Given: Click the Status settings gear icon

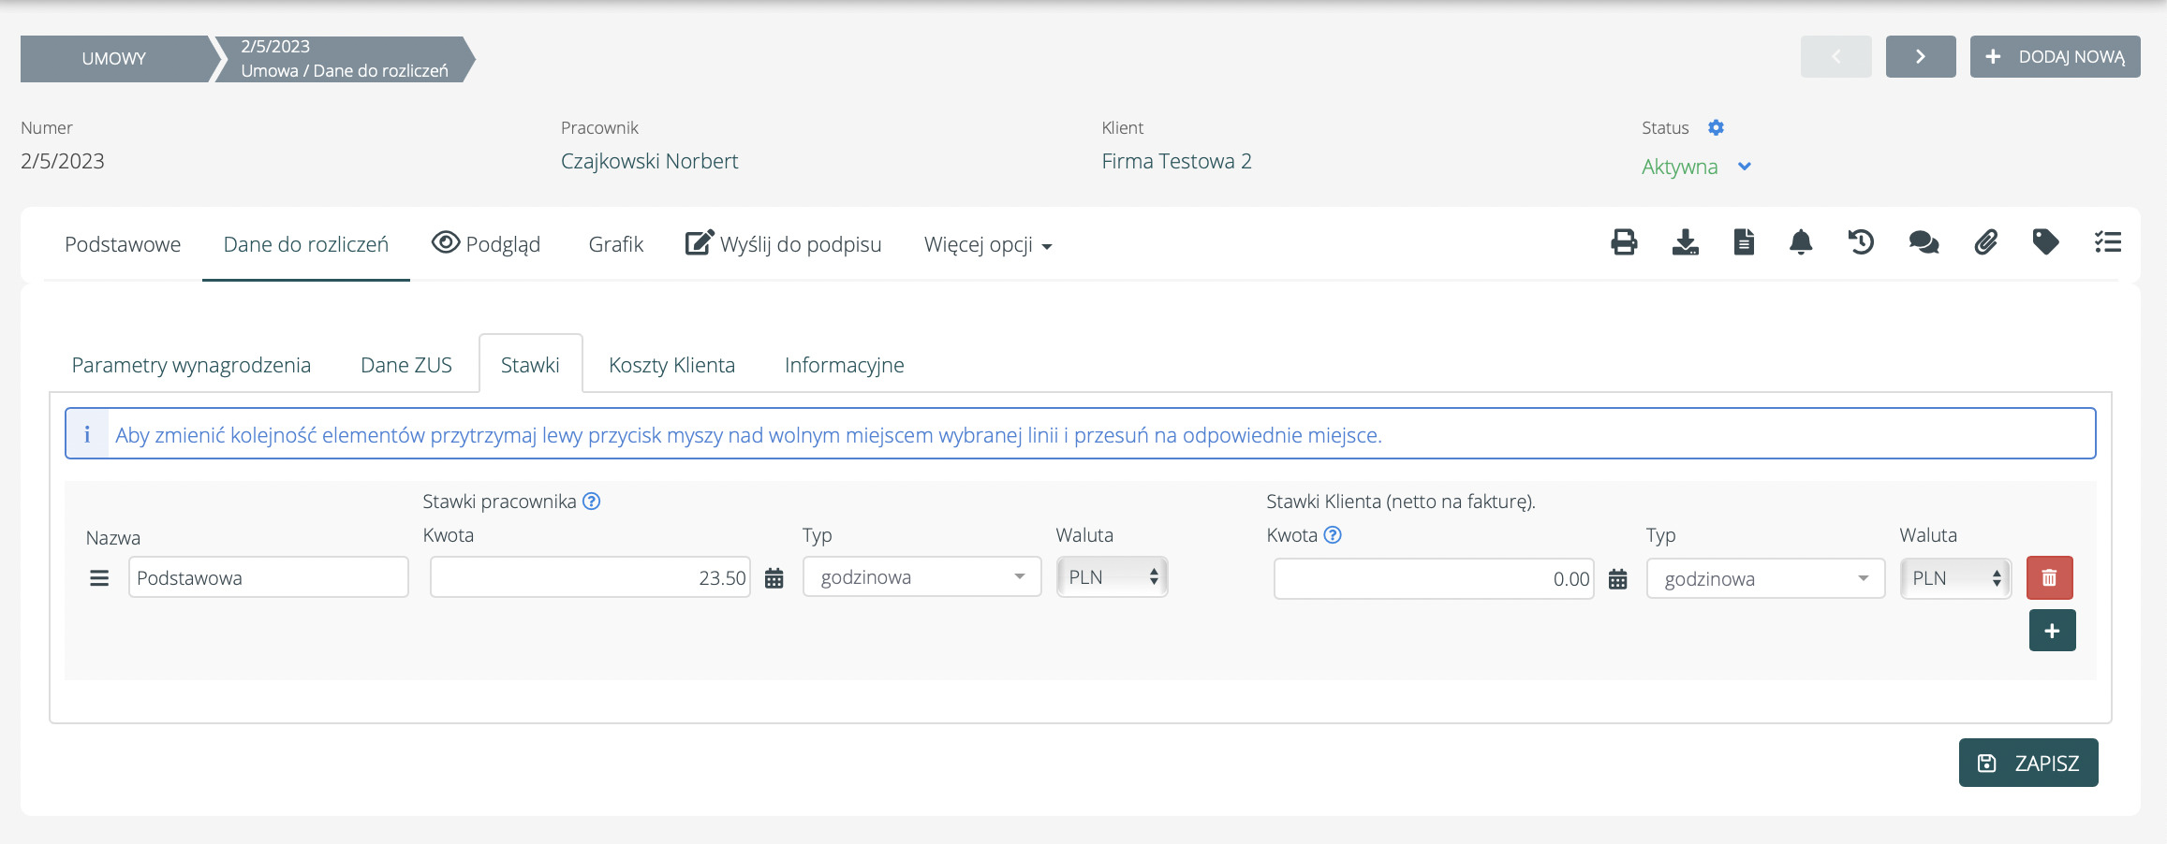Looking at the screenshot, I should 1716,127.
